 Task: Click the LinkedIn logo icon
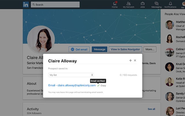pos(26,5)
